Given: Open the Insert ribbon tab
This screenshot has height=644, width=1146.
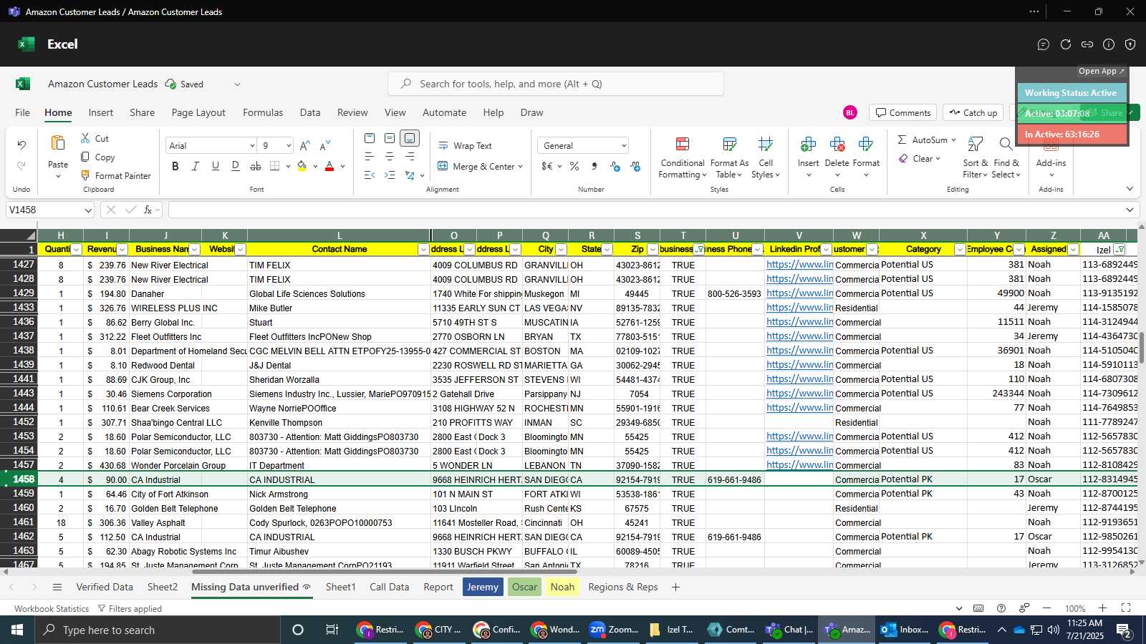Looking at the screenshot, I should pyautogui.click(x=101, y=112).
